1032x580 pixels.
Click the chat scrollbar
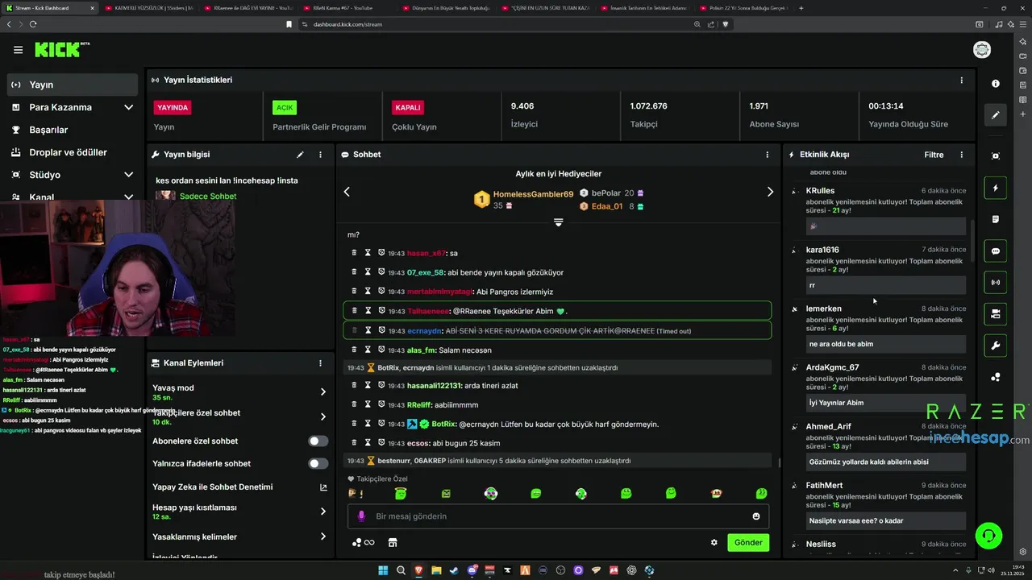779,462
